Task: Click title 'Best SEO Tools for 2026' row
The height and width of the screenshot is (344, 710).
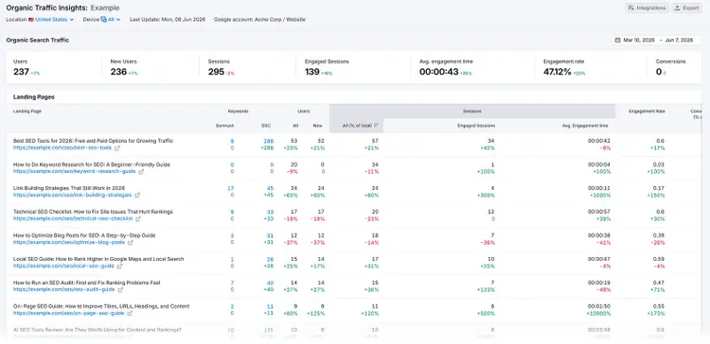Action: pyautogui.click(x=94, y=141)
